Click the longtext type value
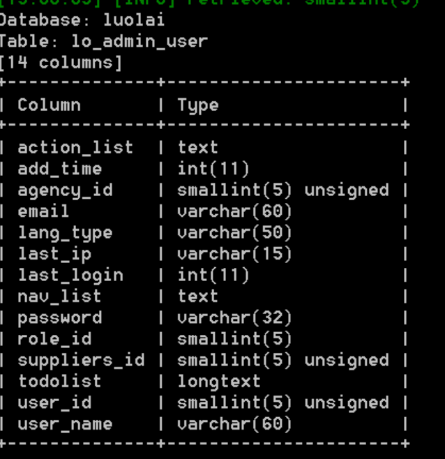This screenshot has width=445, height=459. [219, 382]
